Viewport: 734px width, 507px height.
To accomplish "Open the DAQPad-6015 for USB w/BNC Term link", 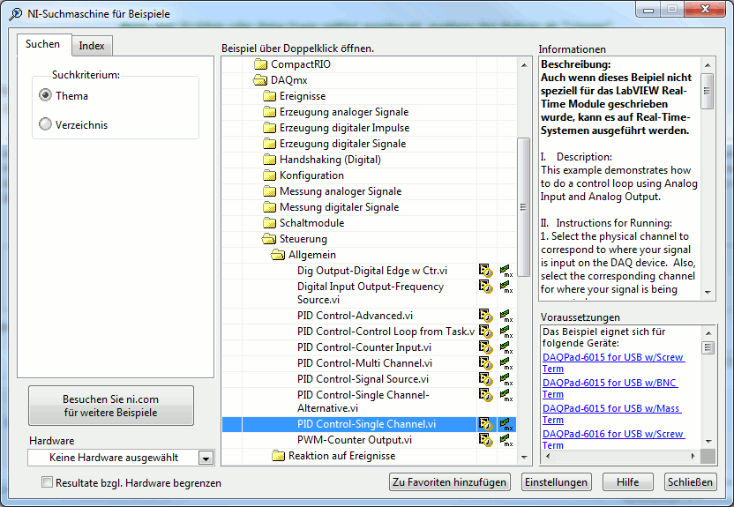I will pos(609,388).
